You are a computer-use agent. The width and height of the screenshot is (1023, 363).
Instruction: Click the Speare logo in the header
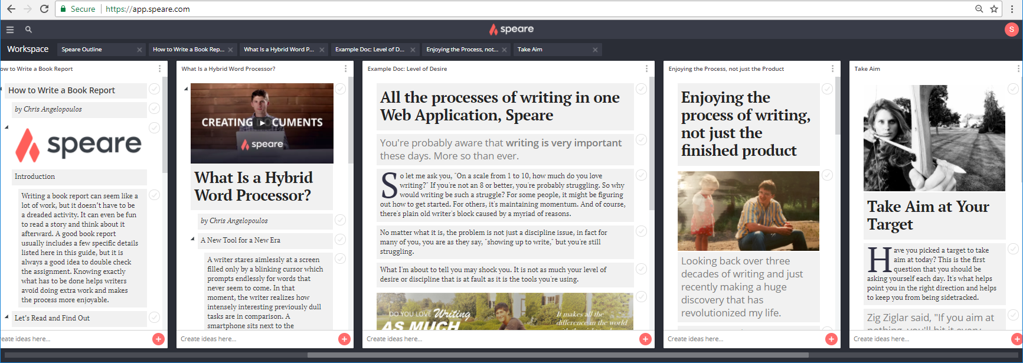(x=511, y=29)
